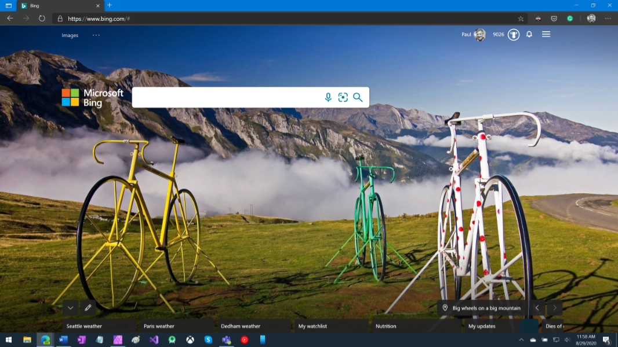This screenshot has height=347, width=618.
Task: Open visual search camera icon
Action: pos(343,97)
